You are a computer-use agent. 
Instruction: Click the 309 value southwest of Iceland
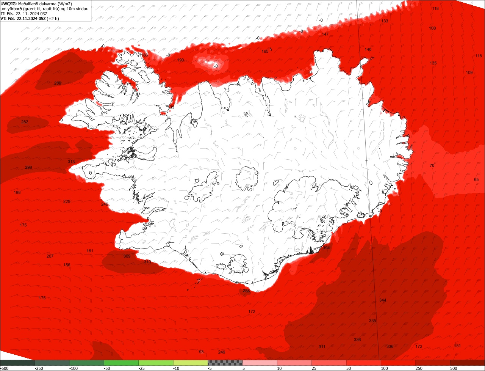point(127,256)
